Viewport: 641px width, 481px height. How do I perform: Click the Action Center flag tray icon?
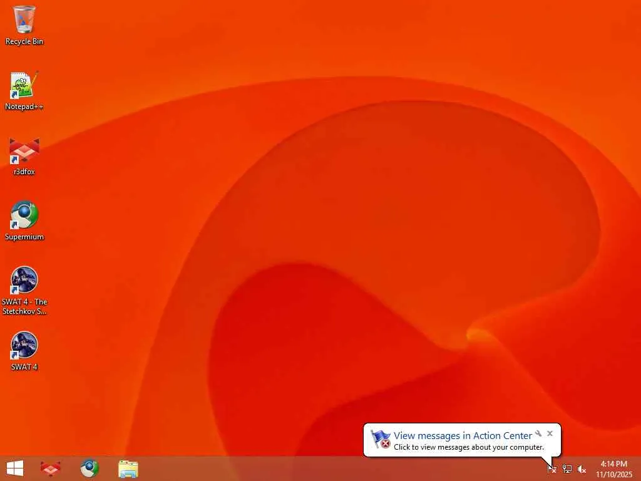(551, 468)
